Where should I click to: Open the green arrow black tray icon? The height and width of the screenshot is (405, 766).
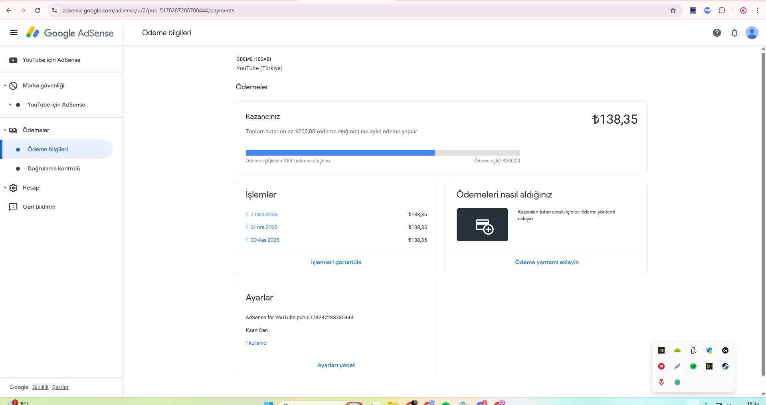(x=709, y=366)
